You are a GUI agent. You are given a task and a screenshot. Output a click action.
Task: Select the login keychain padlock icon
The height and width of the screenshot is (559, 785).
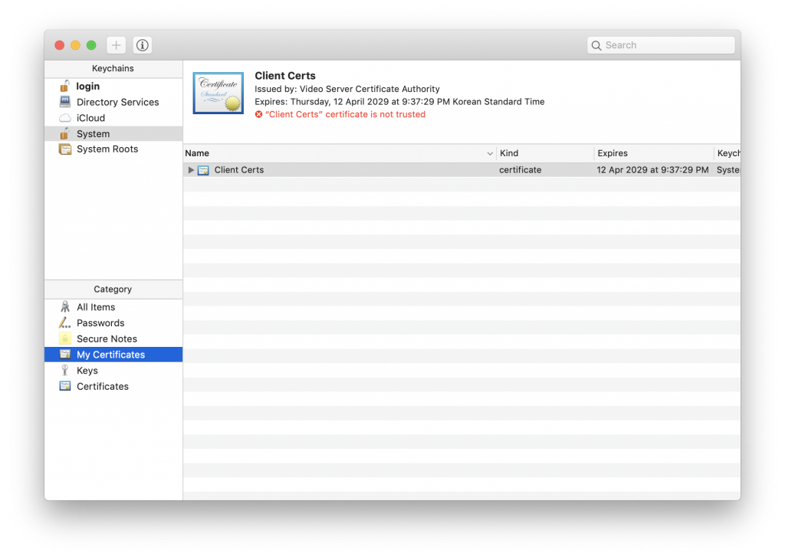(x=64, y=86)
